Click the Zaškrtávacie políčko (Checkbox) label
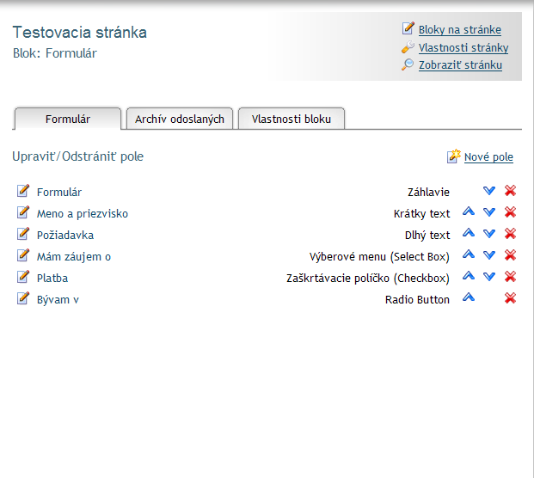Viewport: 534px width, 478px height. click(368, 278)
